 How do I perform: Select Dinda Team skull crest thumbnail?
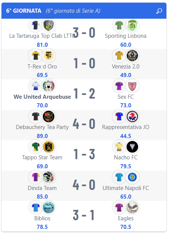[48, 177]
